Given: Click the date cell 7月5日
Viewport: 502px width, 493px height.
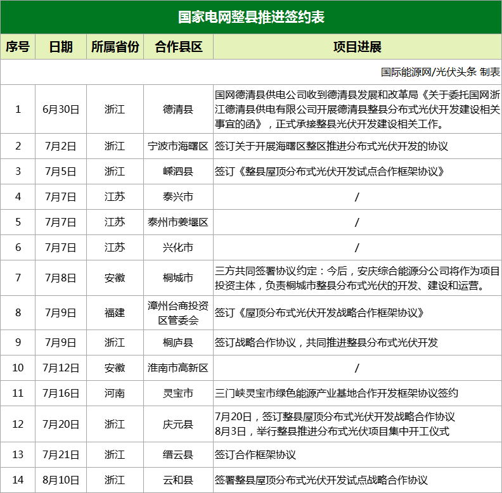Looking at the screenshot, I should [60, 171].
